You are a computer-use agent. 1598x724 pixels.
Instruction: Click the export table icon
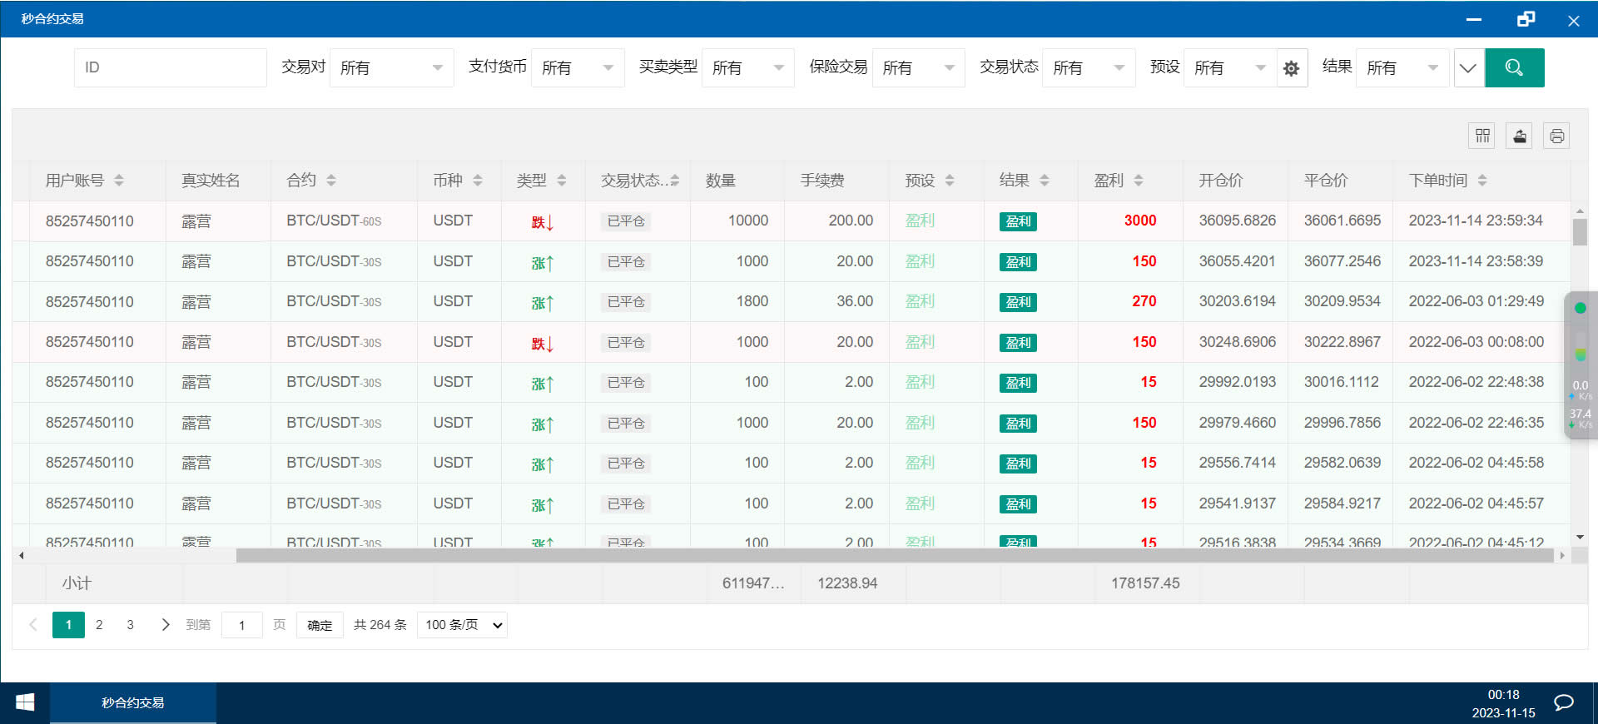pos(1520,136)
